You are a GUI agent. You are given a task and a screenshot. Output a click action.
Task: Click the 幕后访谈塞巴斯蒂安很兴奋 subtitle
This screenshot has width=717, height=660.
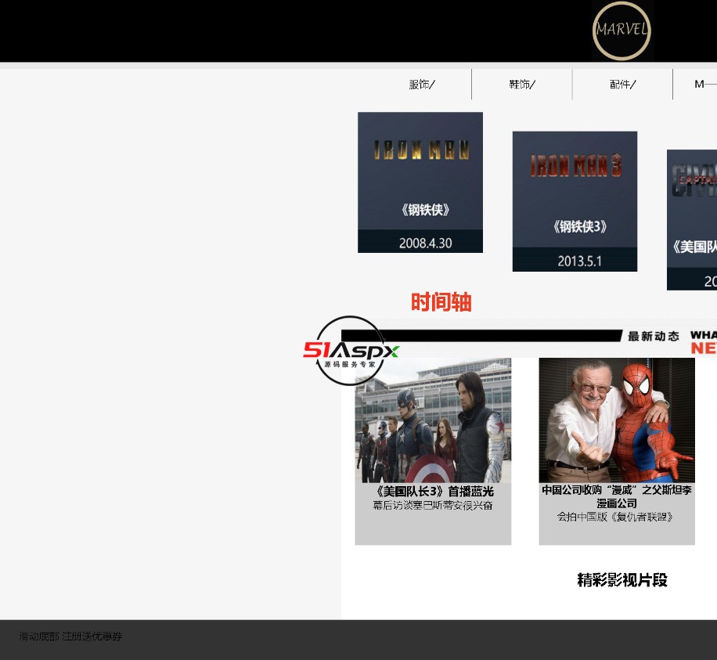pyautogui.click(x=433, y=506)
